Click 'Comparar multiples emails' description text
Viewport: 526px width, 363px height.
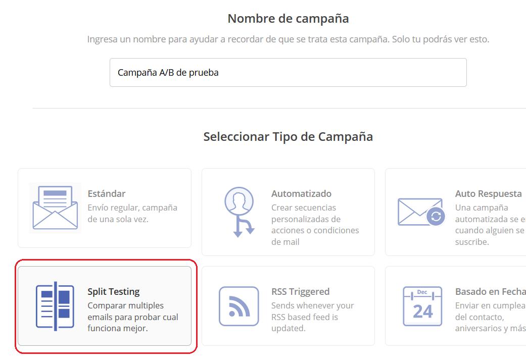click(132, 317)
